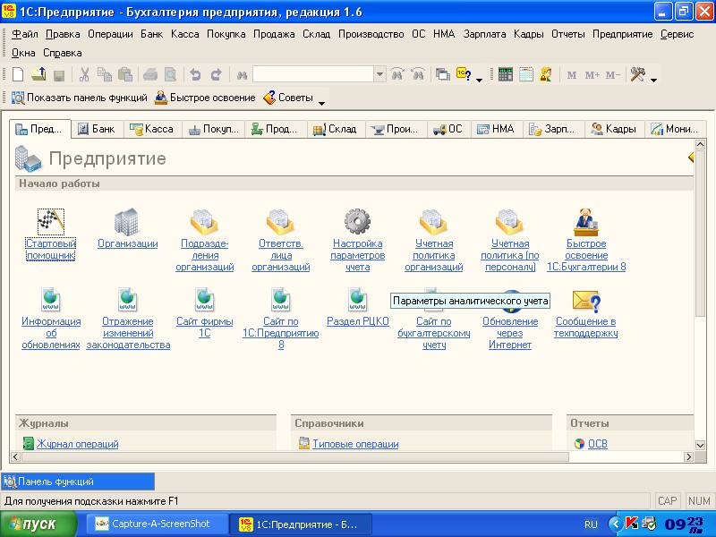The width and height of the screenshot is (716, 537).
Task: Open the ОСВ report link
Action: click(597, 443)
